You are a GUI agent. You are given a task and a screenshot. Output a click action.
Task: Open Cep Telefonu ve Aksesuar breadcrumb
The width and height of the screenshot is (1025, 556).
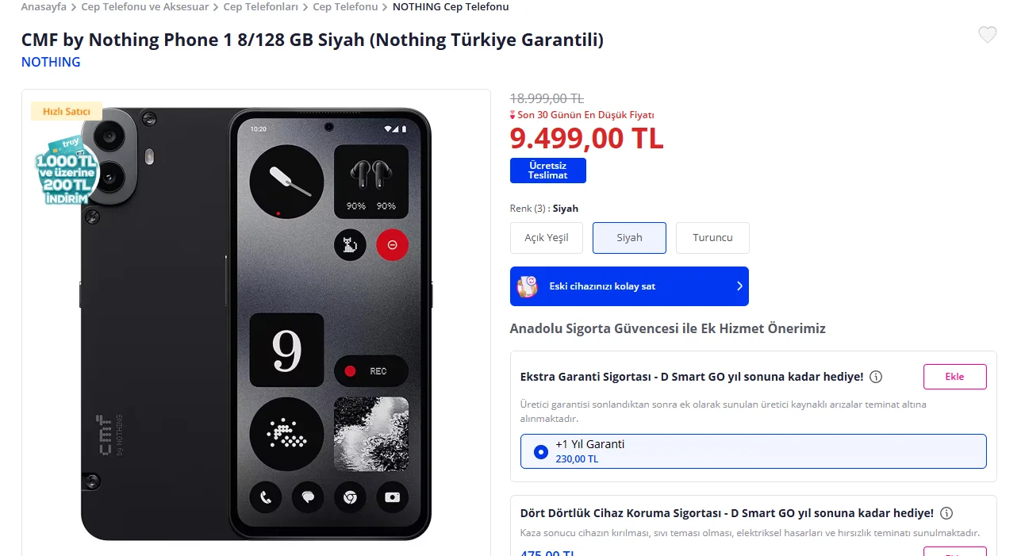point(145,7)
